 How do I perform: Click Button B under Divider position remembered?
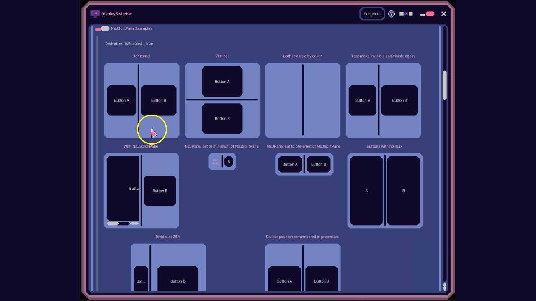(322, 279)
